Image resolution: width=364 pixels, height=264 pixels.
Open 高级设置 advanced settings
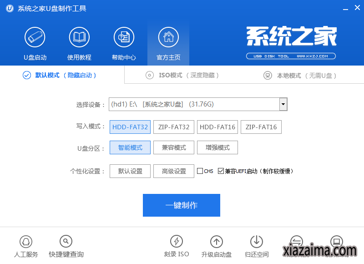click(x=174, y=171)
